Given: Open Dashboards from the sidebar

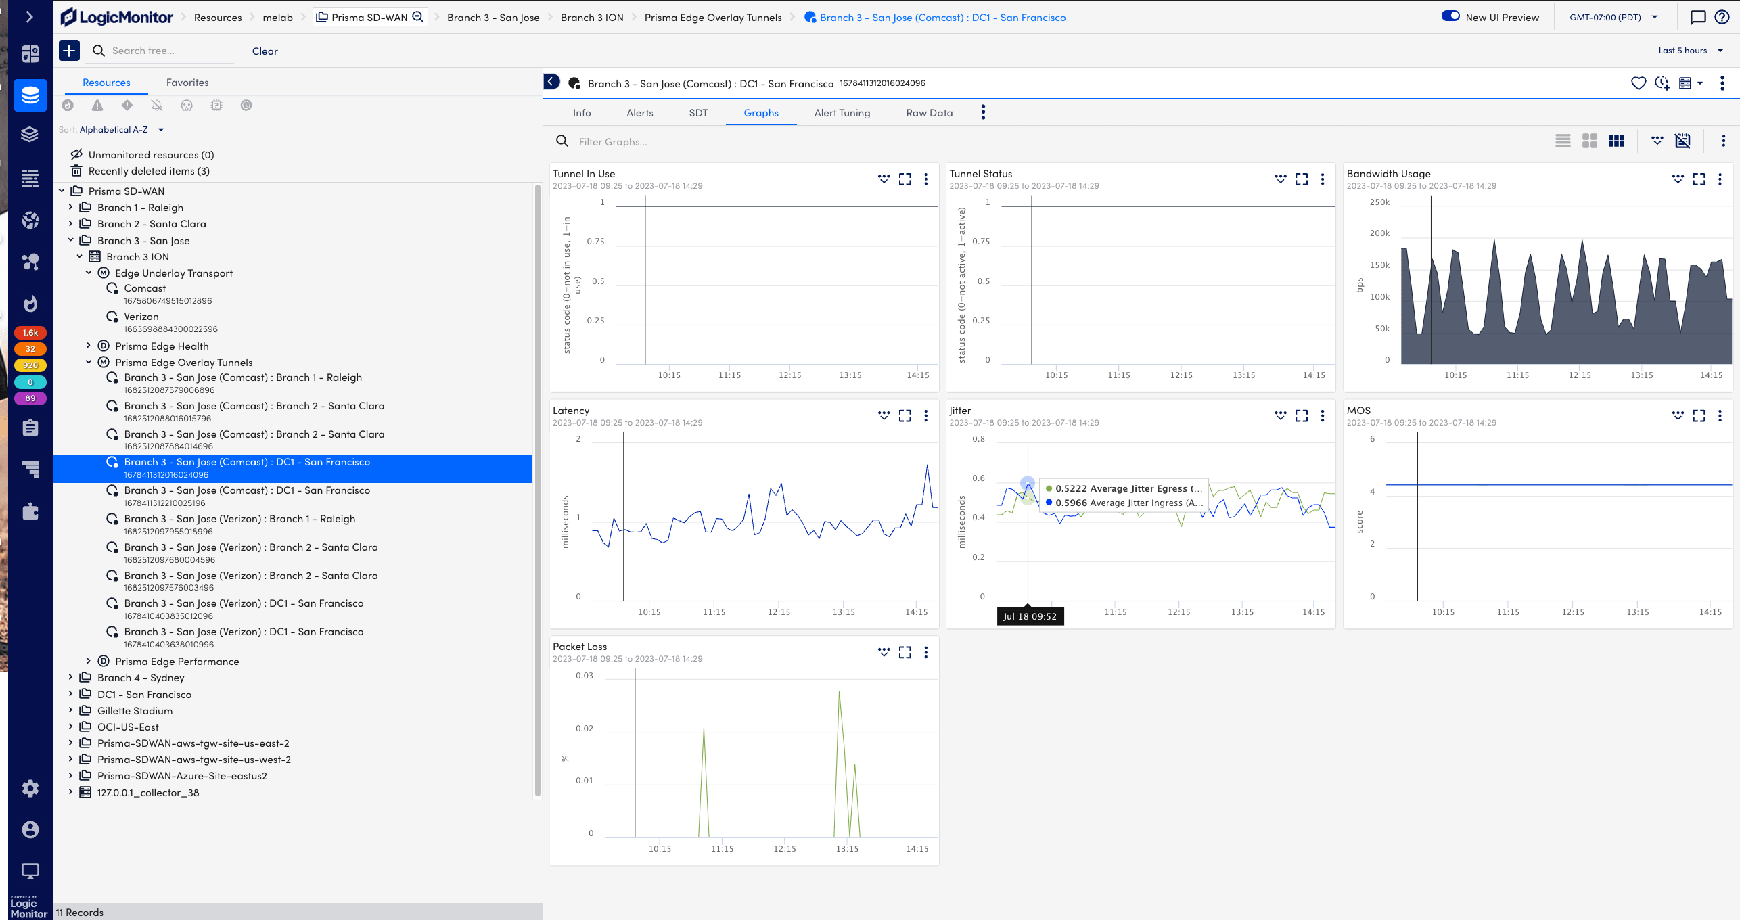Looking at the screenshot, I should click(x=30, y=53).
